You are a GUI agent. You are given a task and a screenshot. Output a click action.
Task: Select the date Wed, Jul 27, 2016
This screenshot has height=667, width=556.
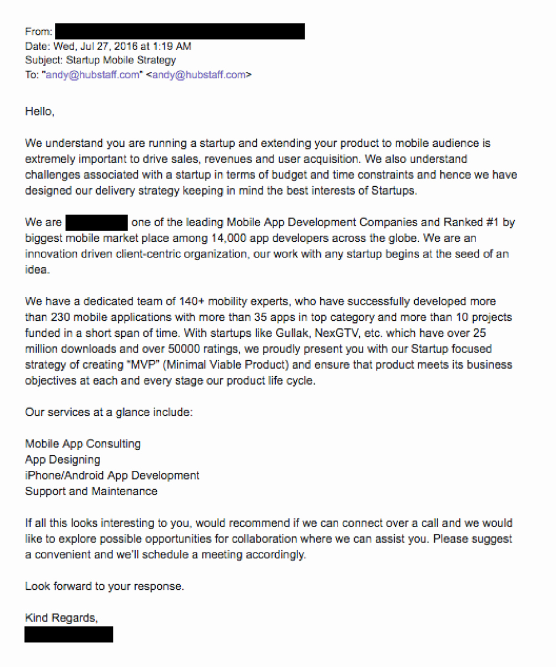click(x=97, y=46)
